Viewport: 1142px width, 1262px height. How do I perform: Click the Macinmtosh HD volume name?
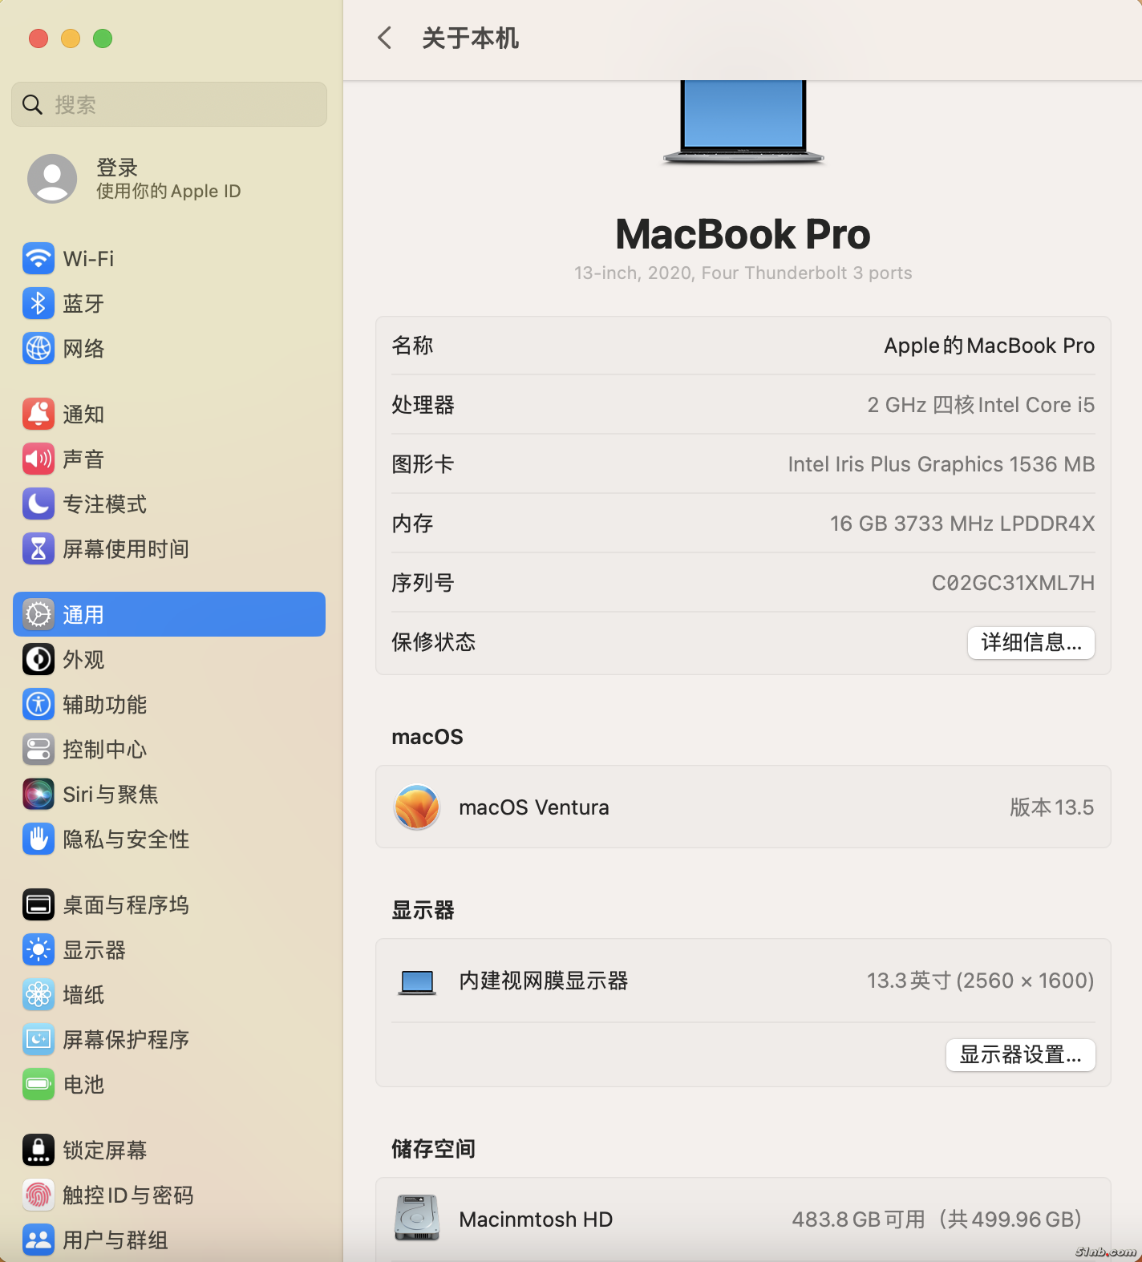click(x=536, y=1220)
